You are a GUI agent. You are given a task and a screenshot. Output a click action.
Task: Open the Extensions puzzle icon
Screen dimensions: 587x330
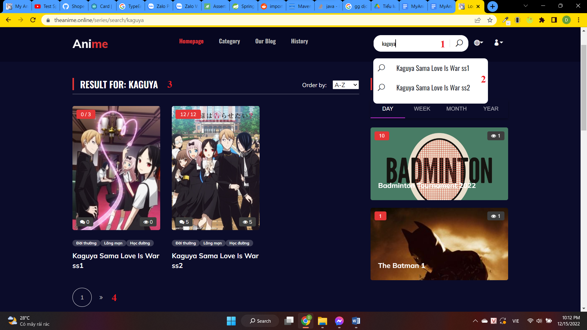pos(542,20)
